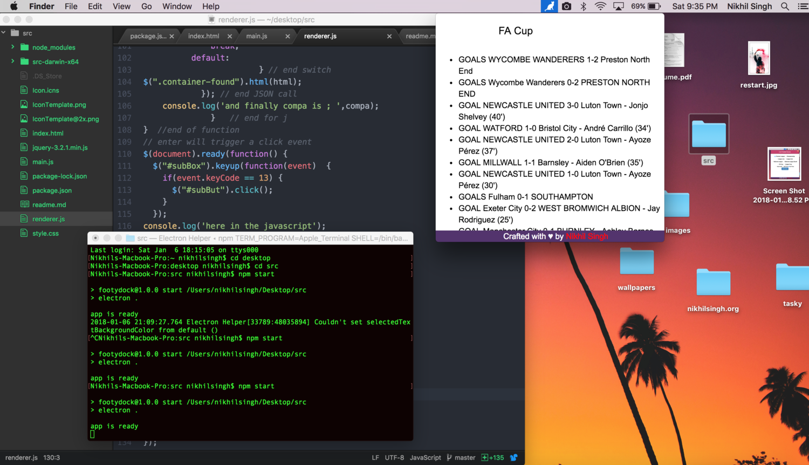
Task: Open readme.md in the file tree
Action: click(49, 204)
